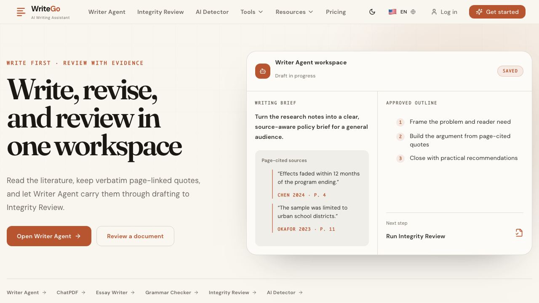Click the 'Turn the research notes' brief text
539x303 pixels.
click(x=311, y=127)
